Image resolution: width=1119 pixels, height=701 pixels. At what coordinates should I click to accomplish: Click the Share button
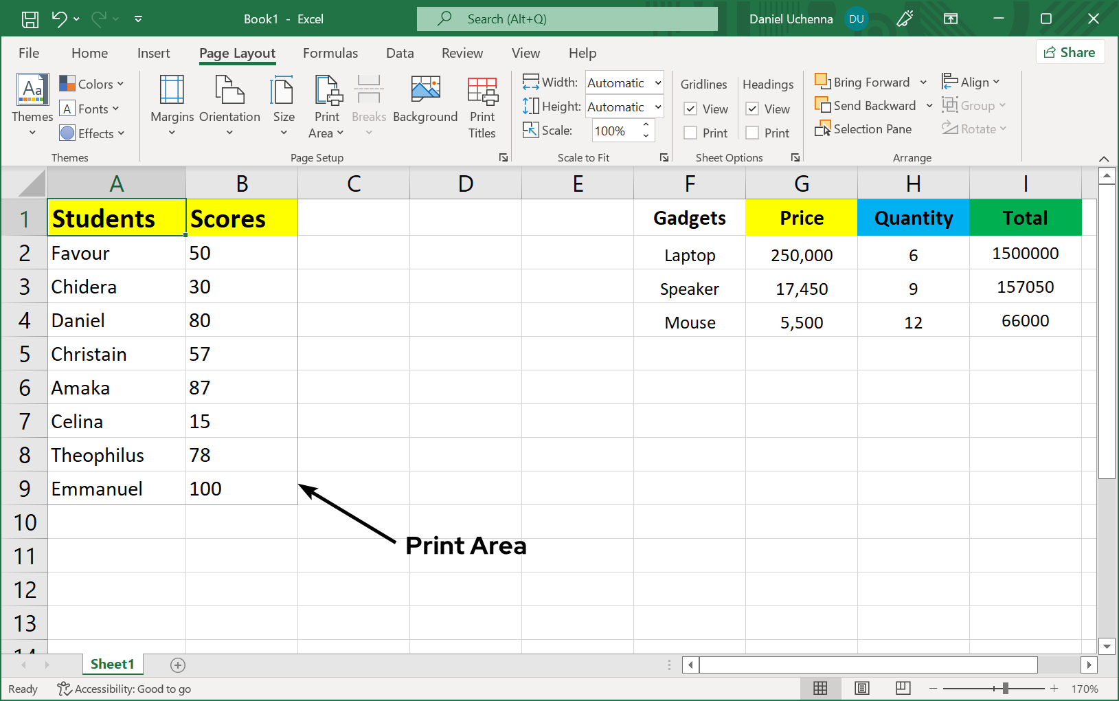click(1070, 52)
